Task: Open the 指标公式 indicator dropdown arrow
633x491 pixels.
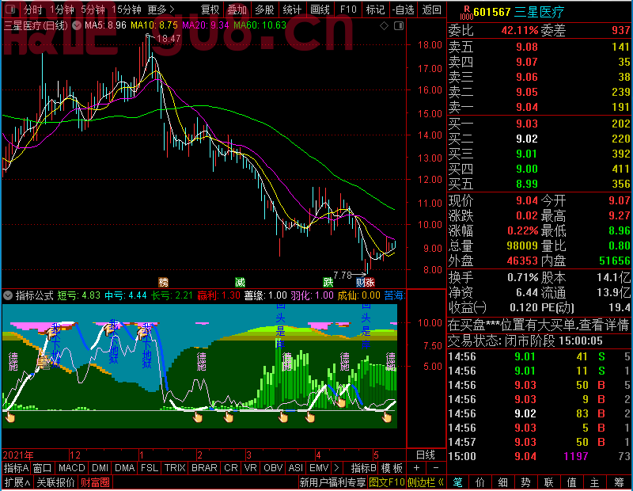Action: 8,295
